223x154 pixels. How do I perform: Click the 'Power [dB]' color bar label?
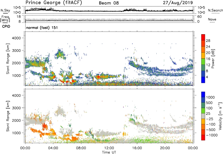pyautogui.click(x=213, y=59)
